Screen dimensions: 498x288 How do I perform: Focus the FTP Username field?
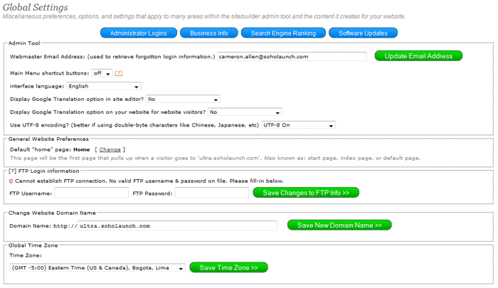coord(92,193)
